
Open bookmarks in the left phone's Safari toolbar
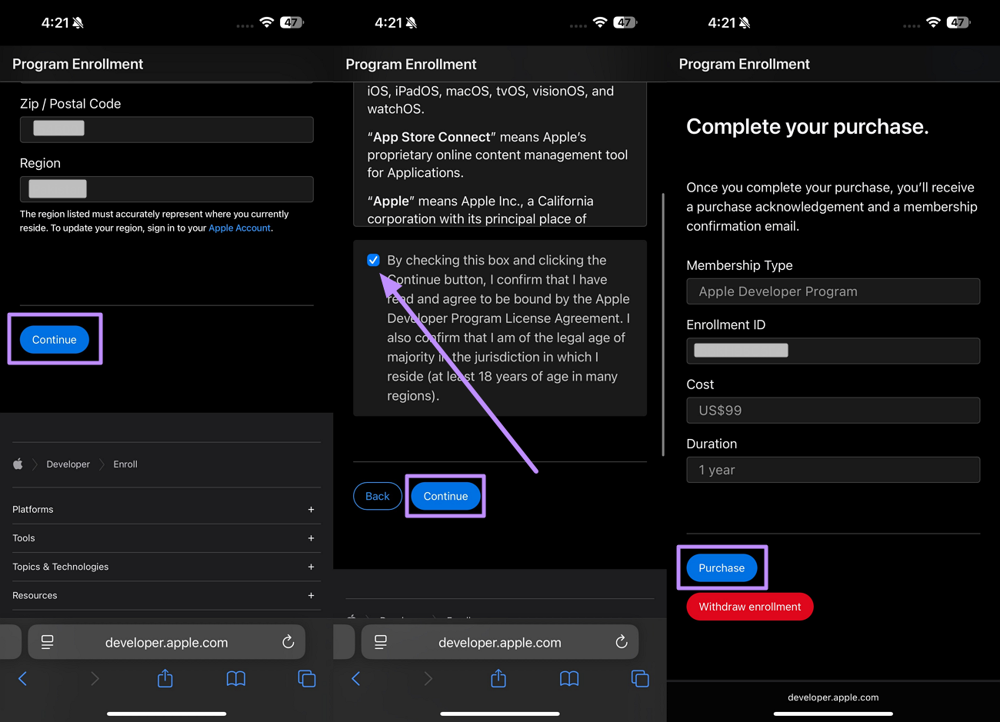coord(236,678)
